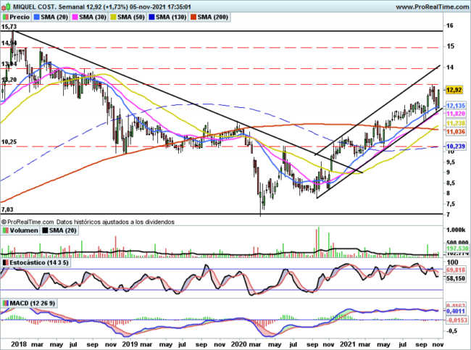Click the 13,20 level label
The width and height of the screenshot is (471, 350).
(x=9, y=80)
